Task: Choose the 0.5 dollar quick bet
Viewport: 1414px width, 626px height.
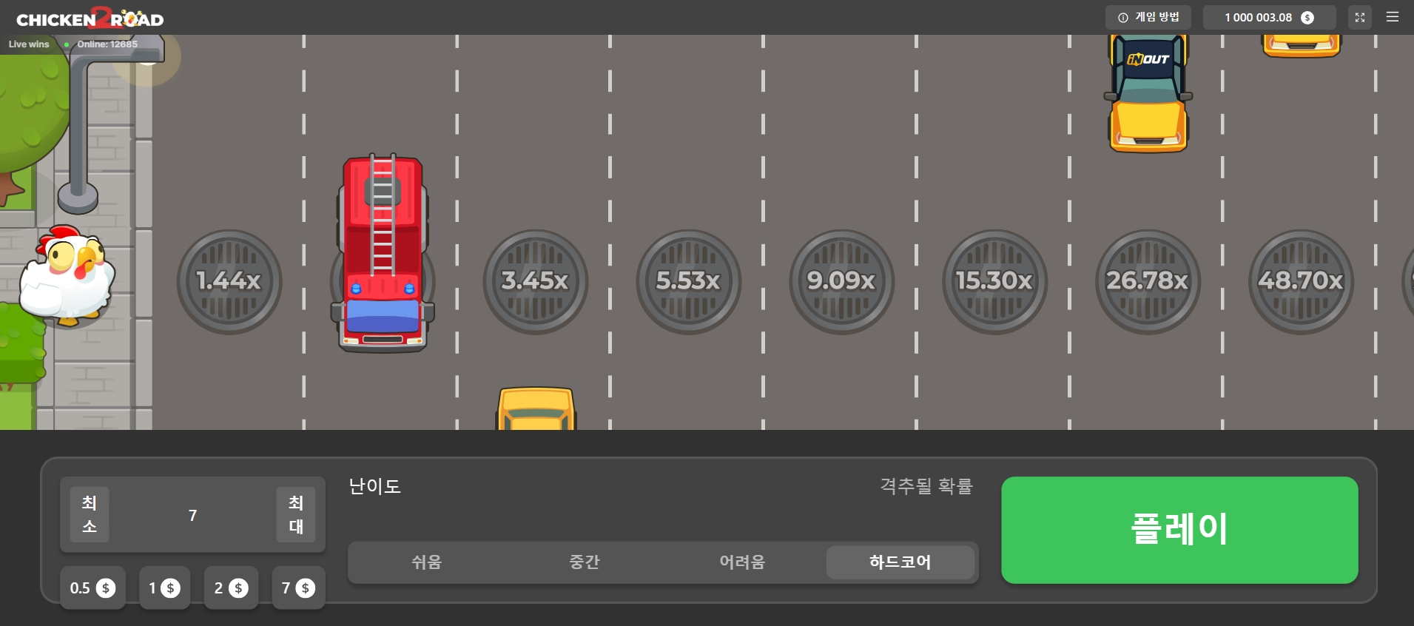Action: point(92,588)
